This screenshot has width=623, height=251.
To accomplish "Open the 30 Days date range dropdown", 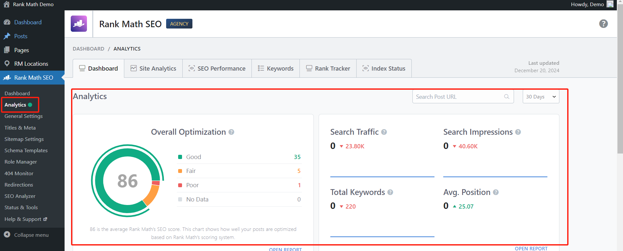I will coord(541,97).
